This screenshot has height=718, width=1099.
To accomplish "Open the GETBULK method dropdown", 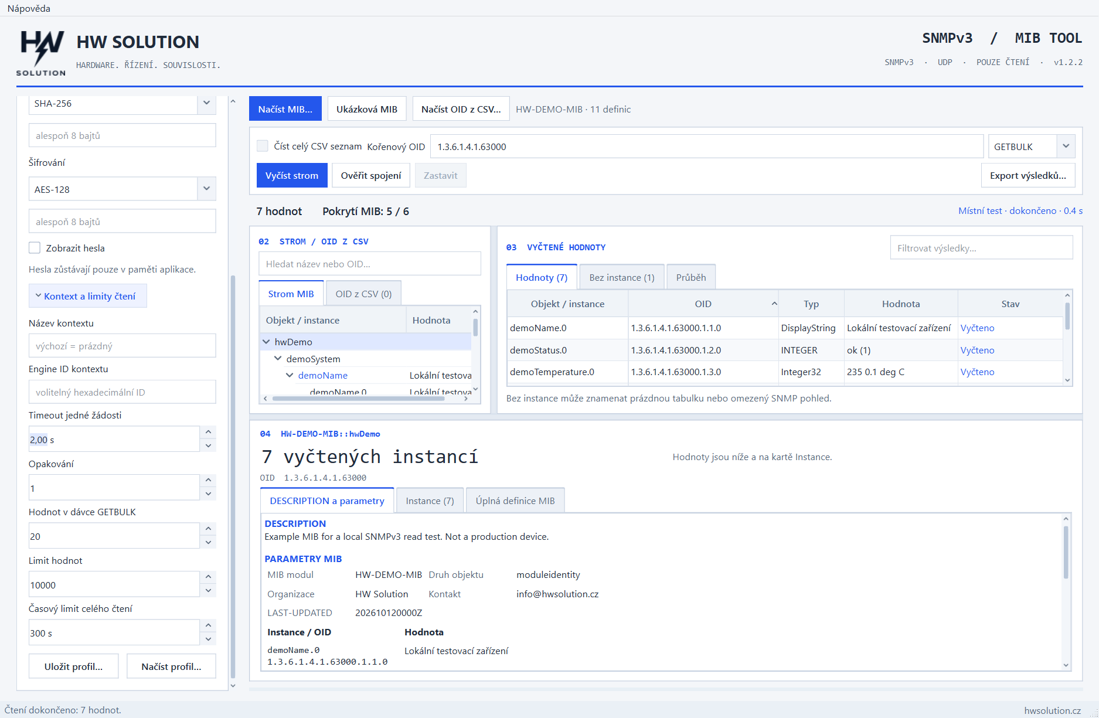I will pyautogui.click(x=1066, y=146).
